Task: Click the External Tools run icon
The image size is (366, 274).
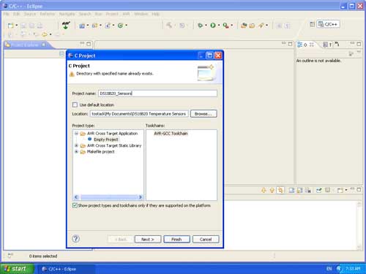Action: click(x=225, y=26)
